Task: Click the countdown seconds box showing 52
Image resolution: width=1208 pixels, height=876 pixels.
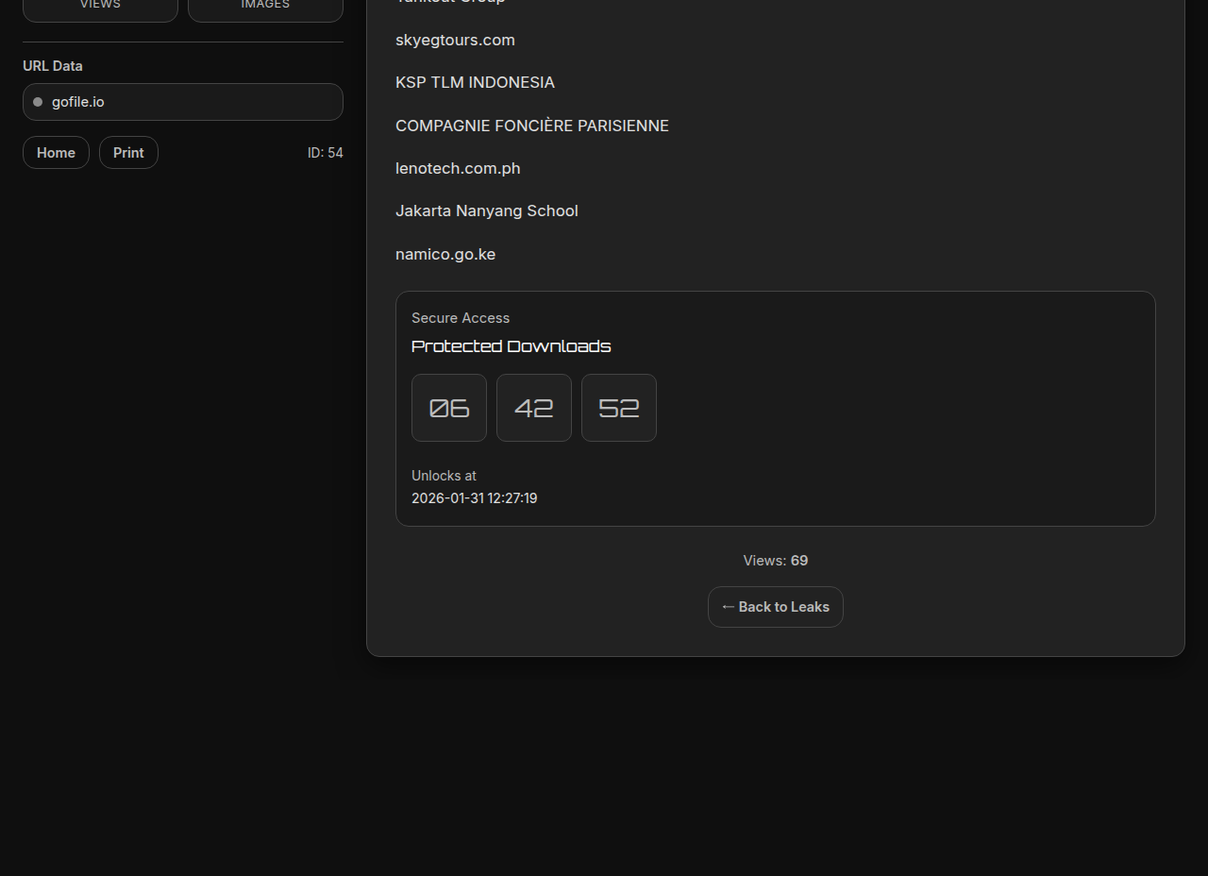Action: click(x=619, y=408)
